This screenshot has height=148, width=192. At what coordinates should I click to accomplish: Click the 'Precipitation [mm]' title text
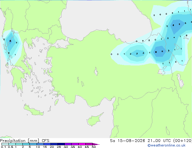20,141
